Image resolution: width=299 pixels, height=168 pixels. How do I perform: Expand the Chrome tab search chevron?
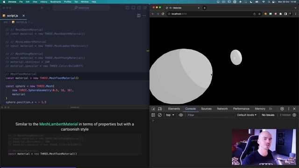(x=296, y=8)
